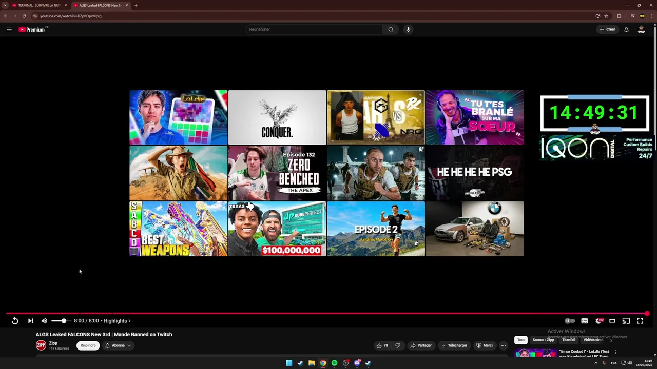Toggle subtitles in the player
This screenshot has height=369, width=657.
click(585, 321)
